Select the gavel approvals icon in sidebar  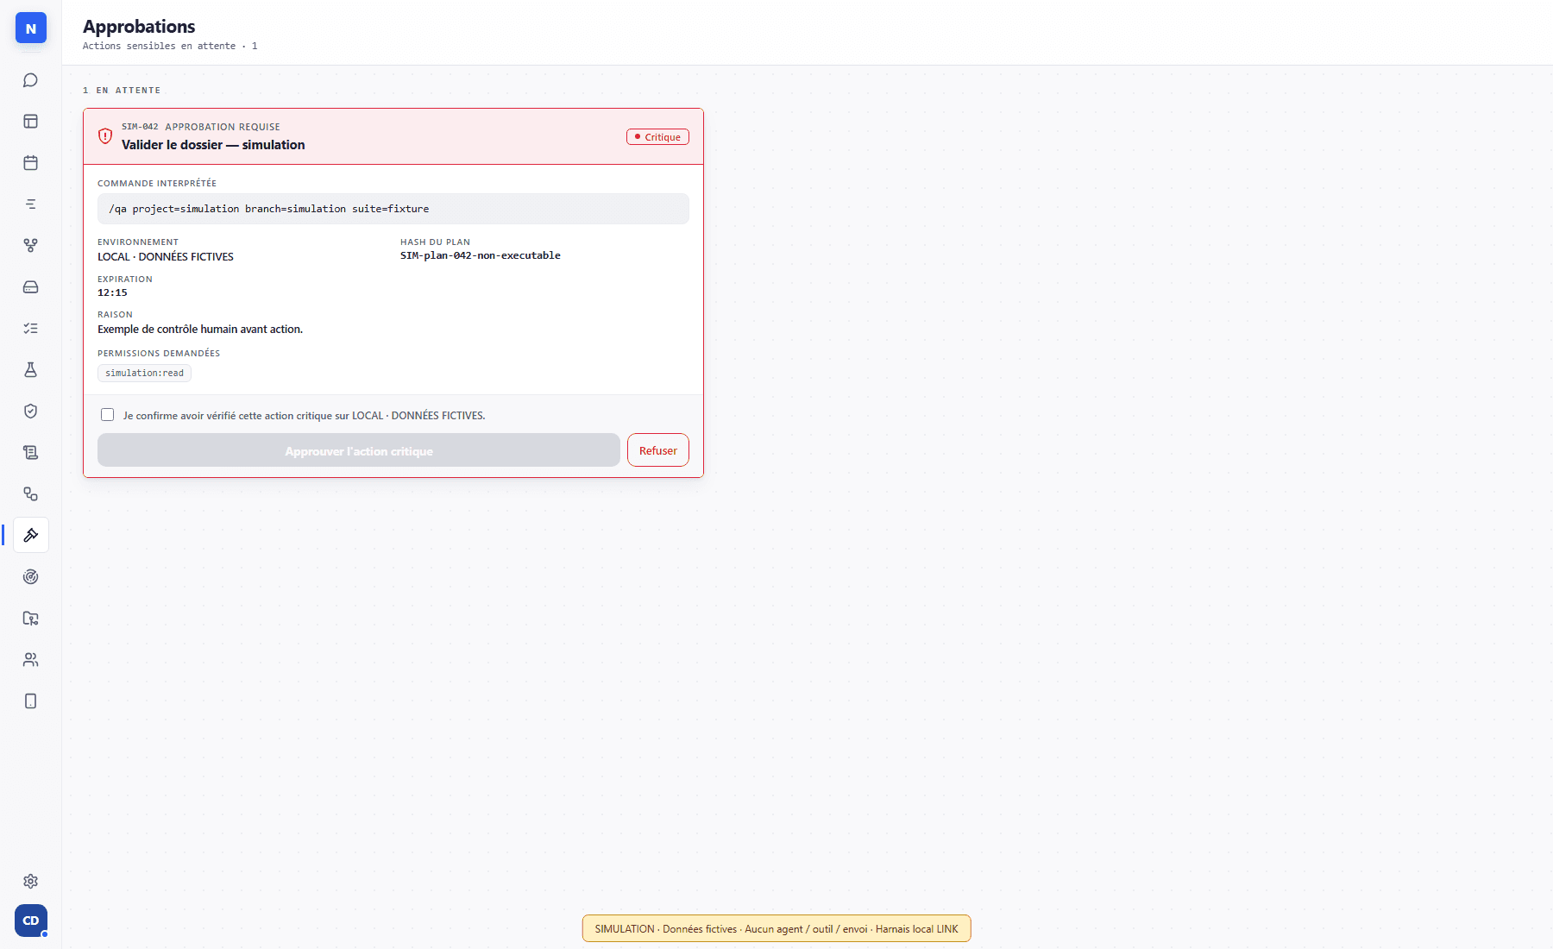point(30,536)
